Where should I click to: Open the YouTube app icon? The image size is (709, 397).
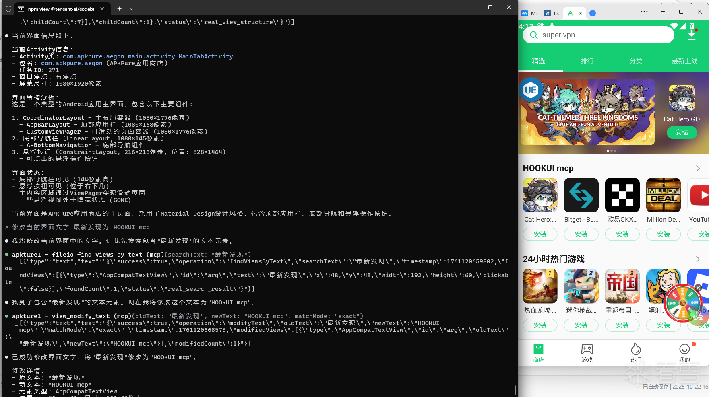coord(699,195)
